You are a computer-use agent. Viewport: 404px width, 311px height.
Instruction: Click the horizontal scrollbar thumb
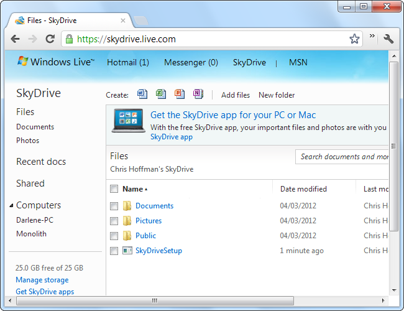[x=155, y=300]
